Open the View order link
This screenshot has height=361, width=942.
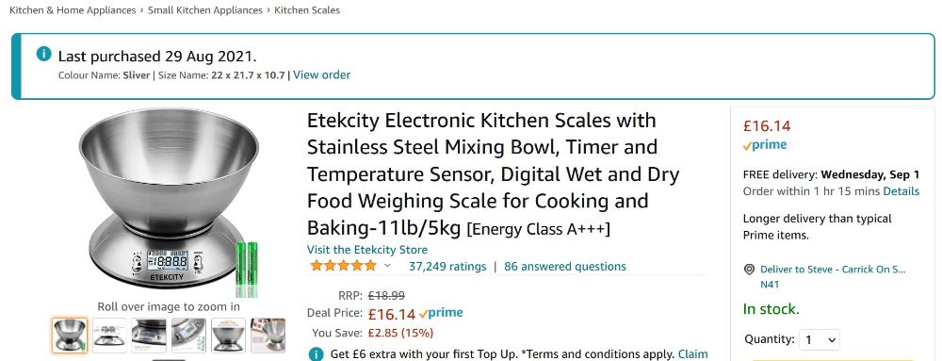322,75
